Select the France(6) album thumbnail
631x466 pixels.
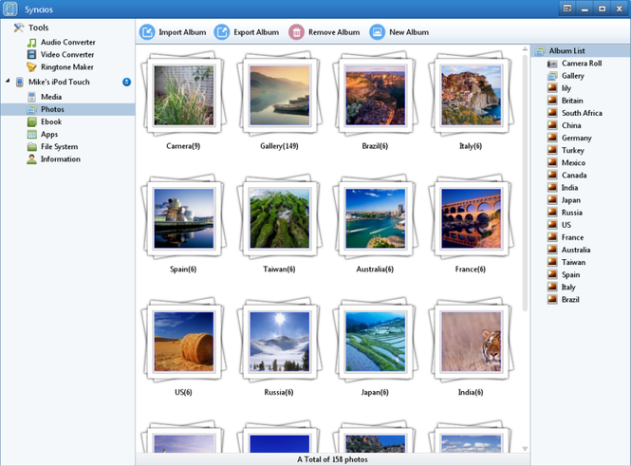(471, 218)
